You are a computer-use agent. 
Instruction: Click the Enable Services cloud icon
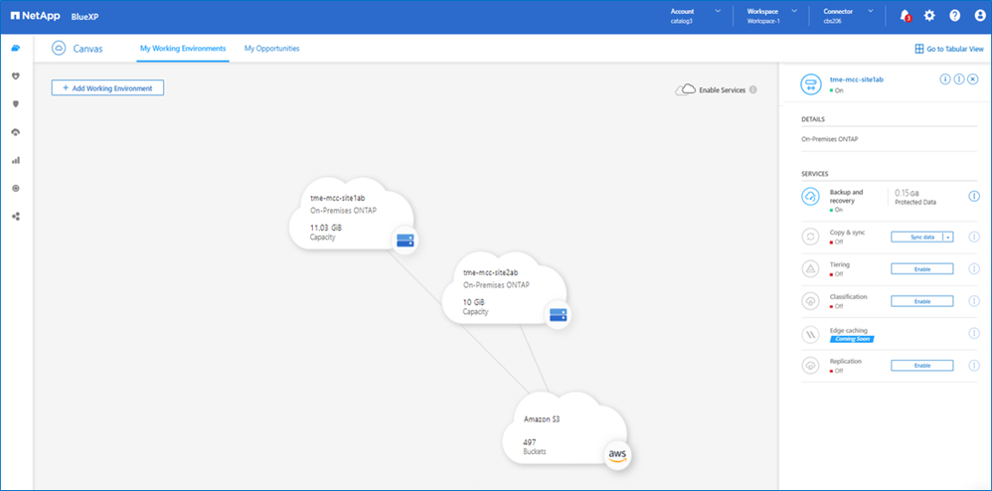685,89
